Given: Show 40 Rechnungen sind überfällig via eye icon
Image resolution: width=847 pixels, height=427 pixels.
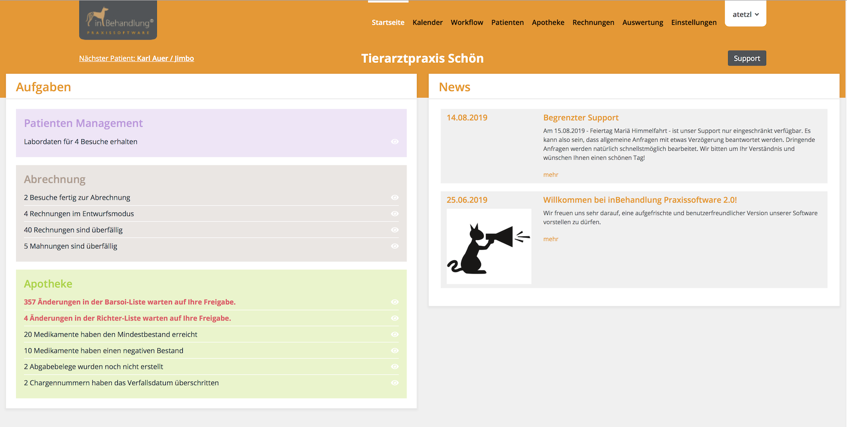Looking at the screenshot, I should (x=395, y=230).
